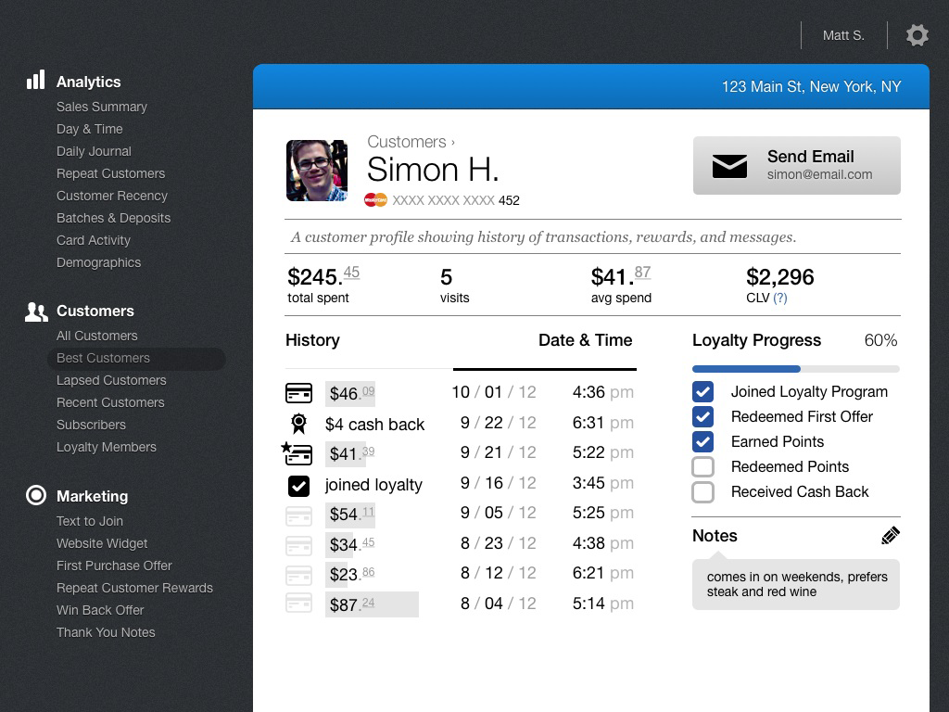Click the MasterCard logo icon
The width and height of the screenshot is (949, 712).
coord(375,200)
